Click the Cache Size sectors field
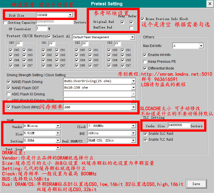Screen dimensions: 214x193 (x=179, y=125)
